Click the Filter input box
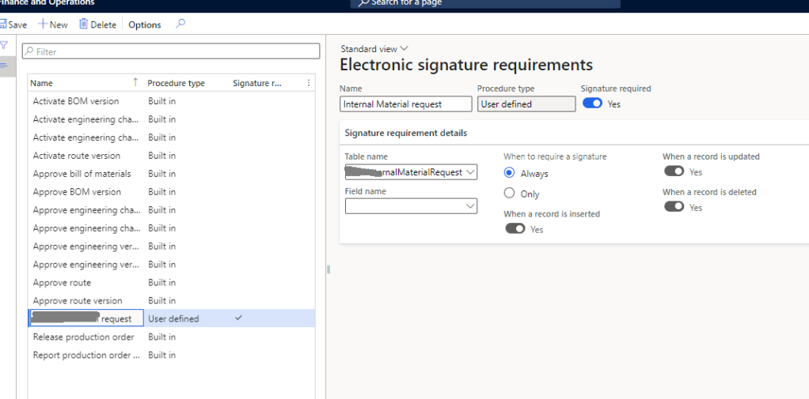This screenshot has width=809, height=399. 171,51
